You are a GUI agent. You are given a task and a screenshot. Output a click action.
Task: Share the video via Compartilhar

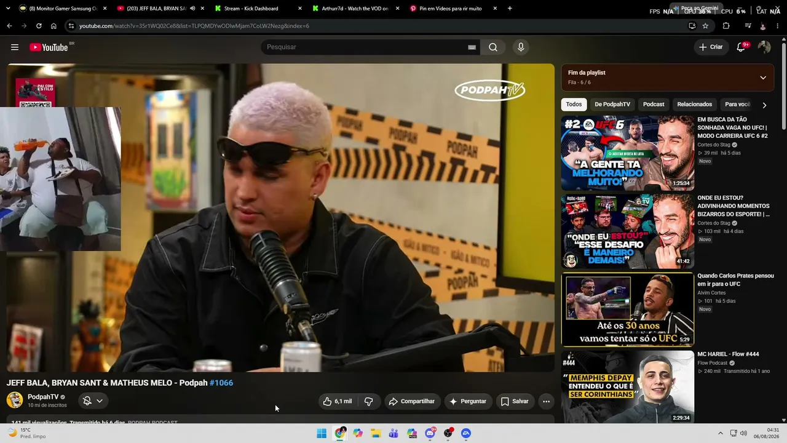[x=413, y=401]
